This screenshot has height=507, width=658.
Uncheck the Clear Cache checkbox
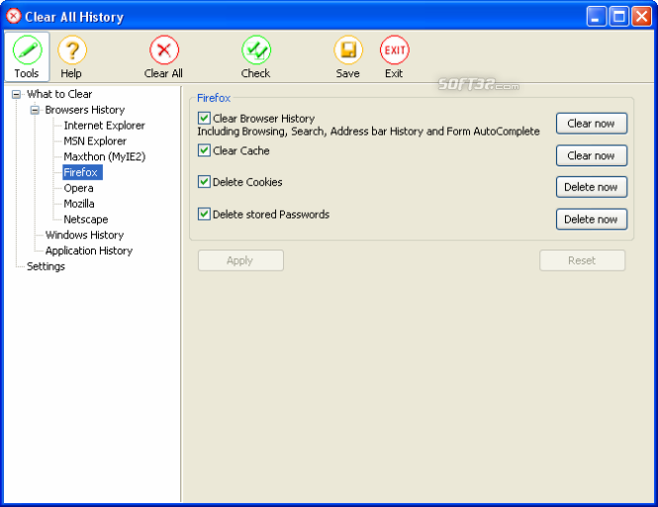pyautogui.click(x=204, y=150)
